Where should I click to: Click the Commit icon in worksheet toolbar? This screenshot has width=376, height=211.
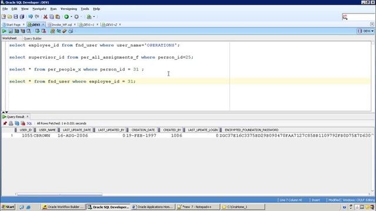click(x=37, y=31)
